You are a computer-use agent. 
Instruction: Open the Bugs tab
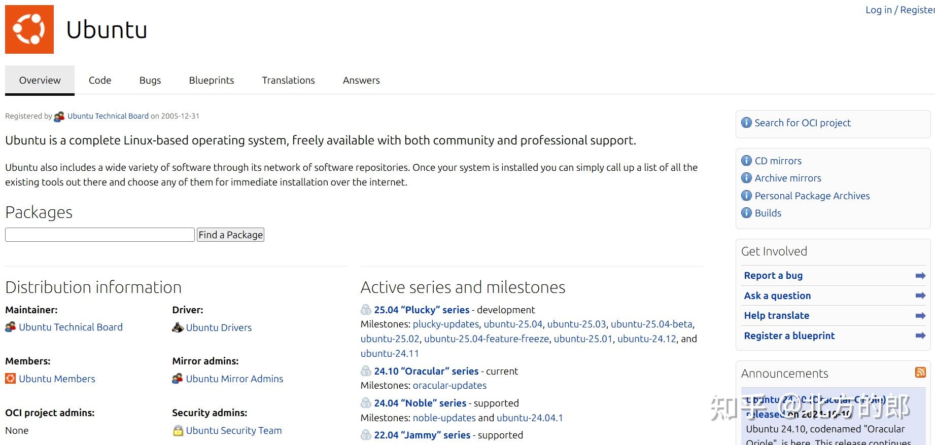pyautogui.click(x=150, y=80)
